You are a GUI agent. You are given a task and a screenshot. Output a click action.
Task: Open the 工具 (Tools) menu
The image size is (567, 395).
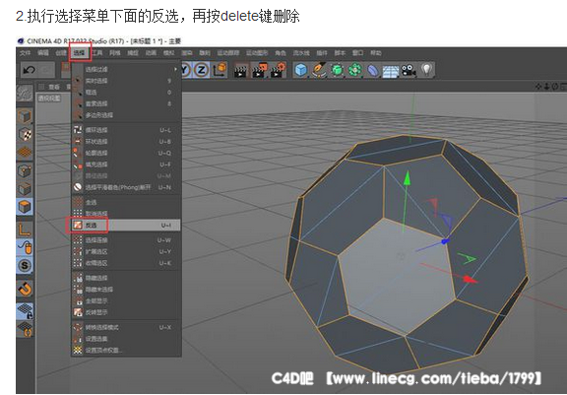[96, 53]
